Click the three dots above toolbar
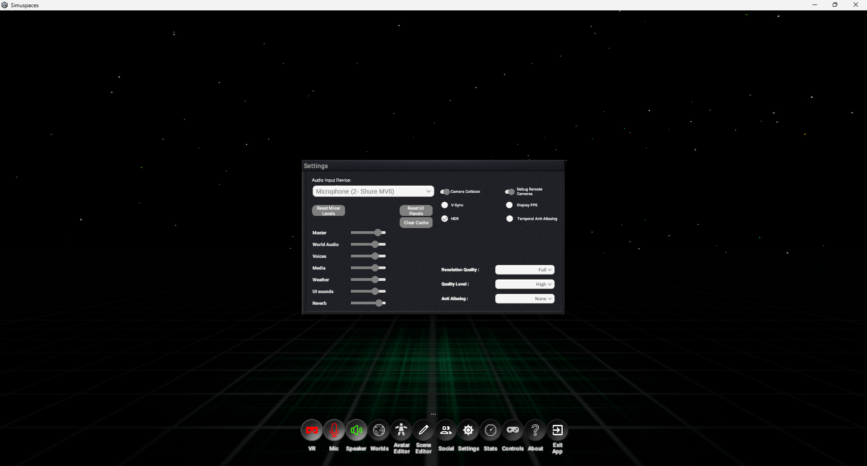This screenshot has height=466, width=867. click(433, 414)
